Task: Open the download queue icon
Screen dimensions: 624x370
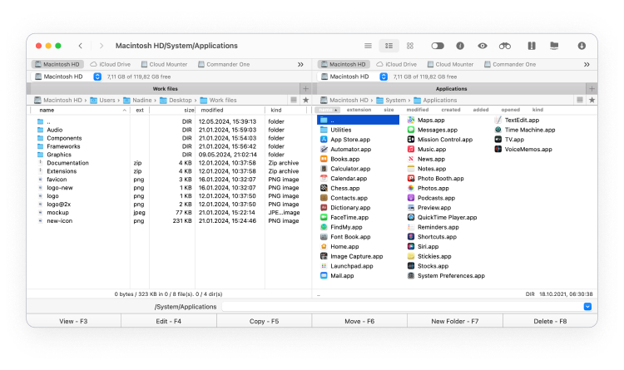Action: click(582, 46)
